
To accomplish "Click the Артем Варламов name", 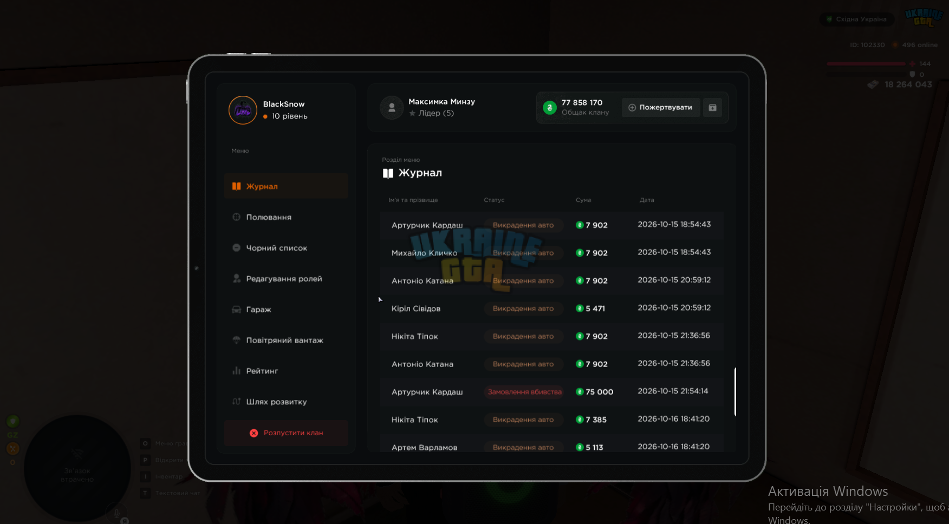I will coord(424,448).
